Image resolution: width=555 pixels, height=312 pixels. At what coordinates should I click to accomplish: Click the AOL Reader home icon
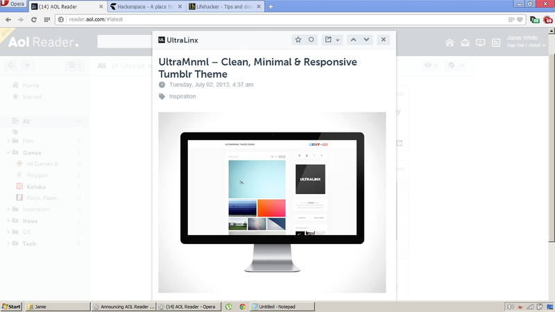(450, 43)
